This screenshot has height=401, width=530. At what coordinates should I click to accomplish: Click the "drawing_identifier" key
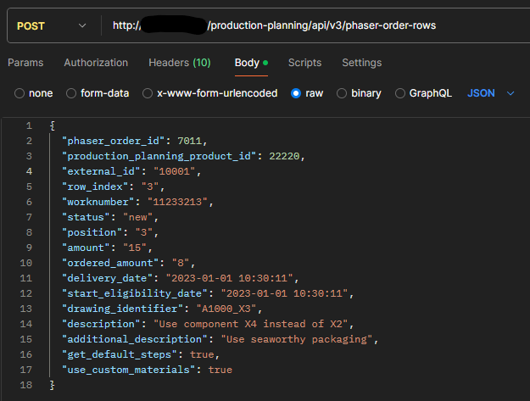tap(122, 309)
